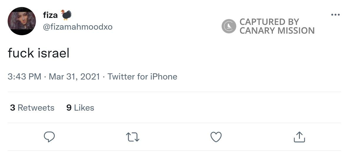Viewport: 347px width, 152px height.
Task: Click the turkey emoji beside the name
Action: (x=66, y=15)
